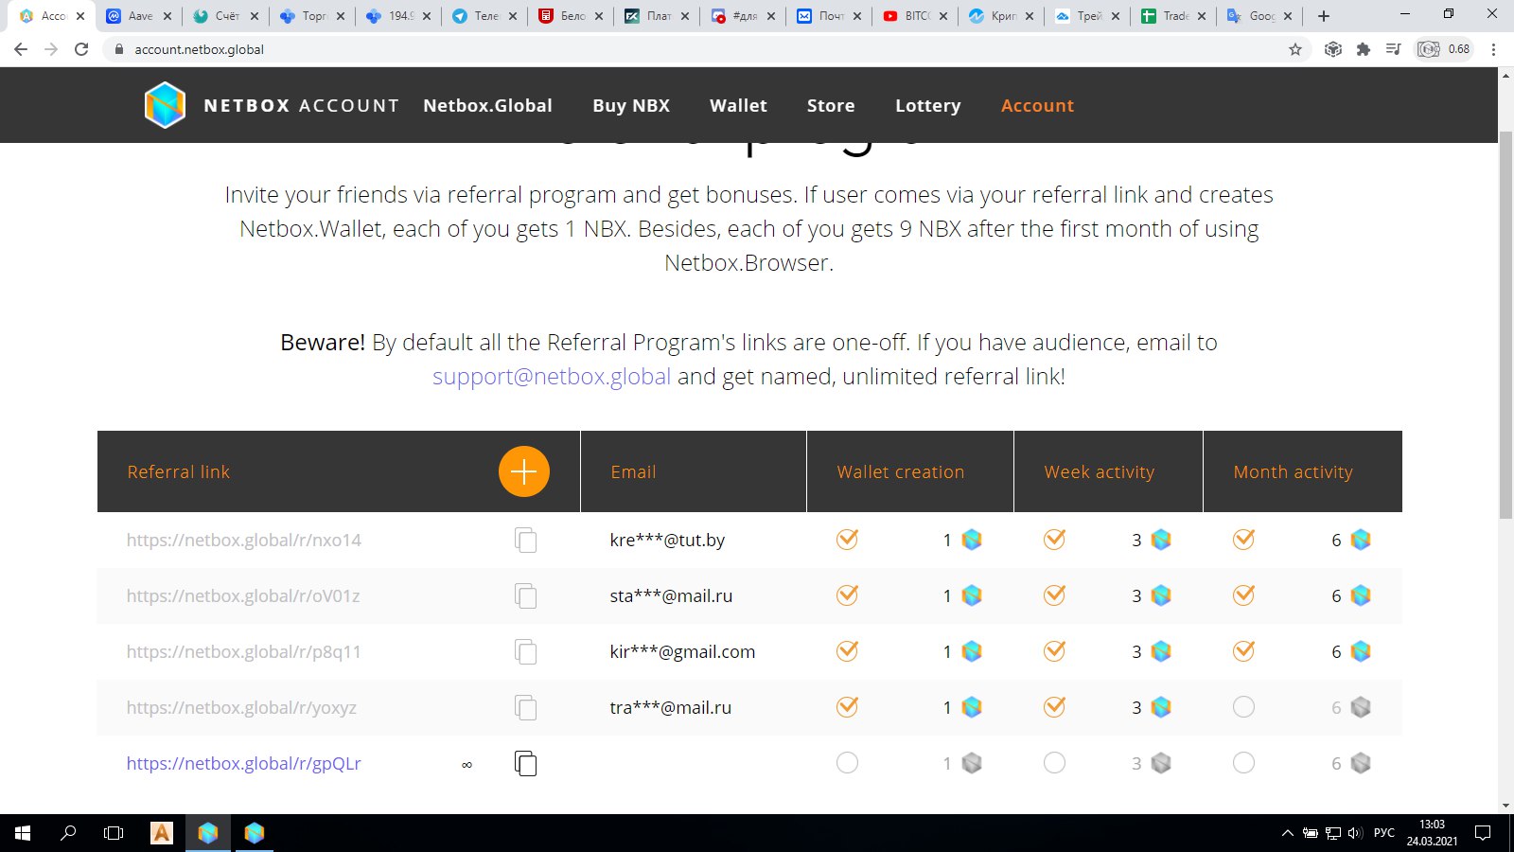
Task: Open notification center in system tray
Action: pos(1483,833)
